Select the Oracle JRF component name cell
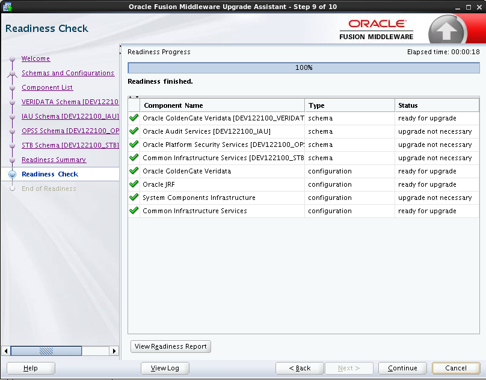The width and height of the screenshot is (486, 380). (x=222, y=184)
